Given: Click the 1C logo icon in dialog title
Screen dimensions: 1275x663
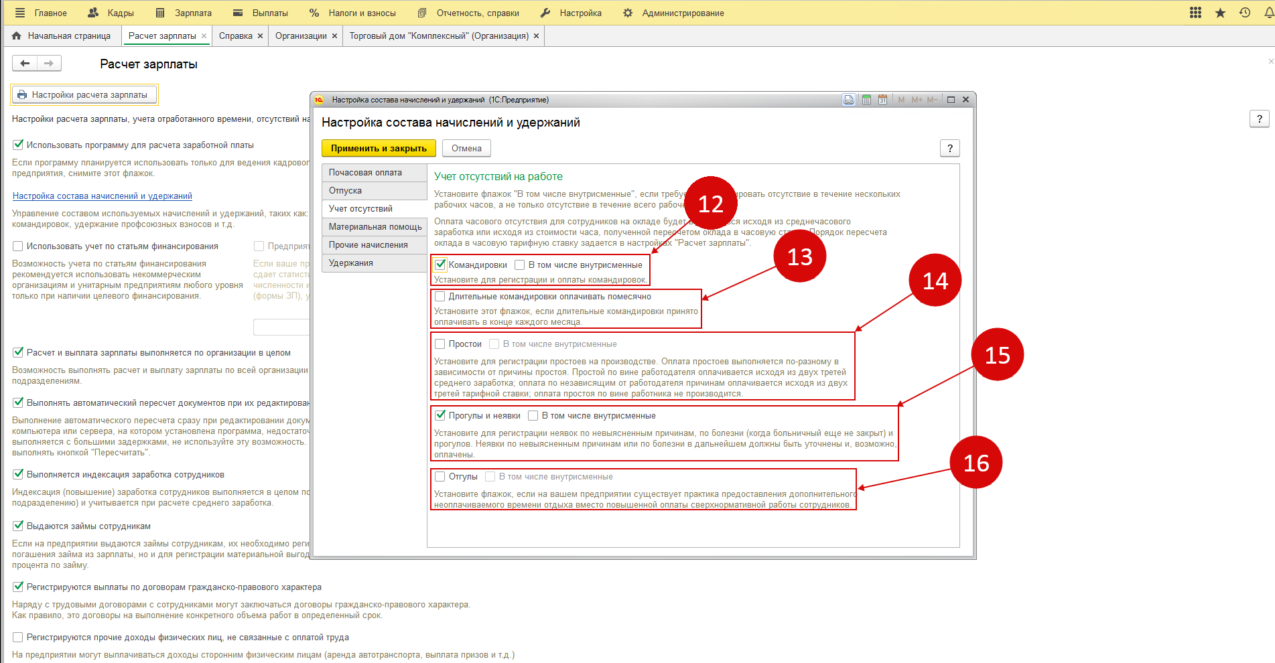Looking at the screenshot, I should point(320,100).
